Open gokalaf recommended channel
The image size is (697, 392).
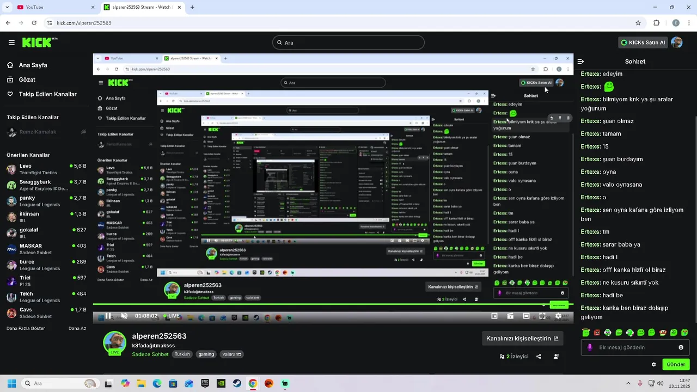click(x=46, y=233)
